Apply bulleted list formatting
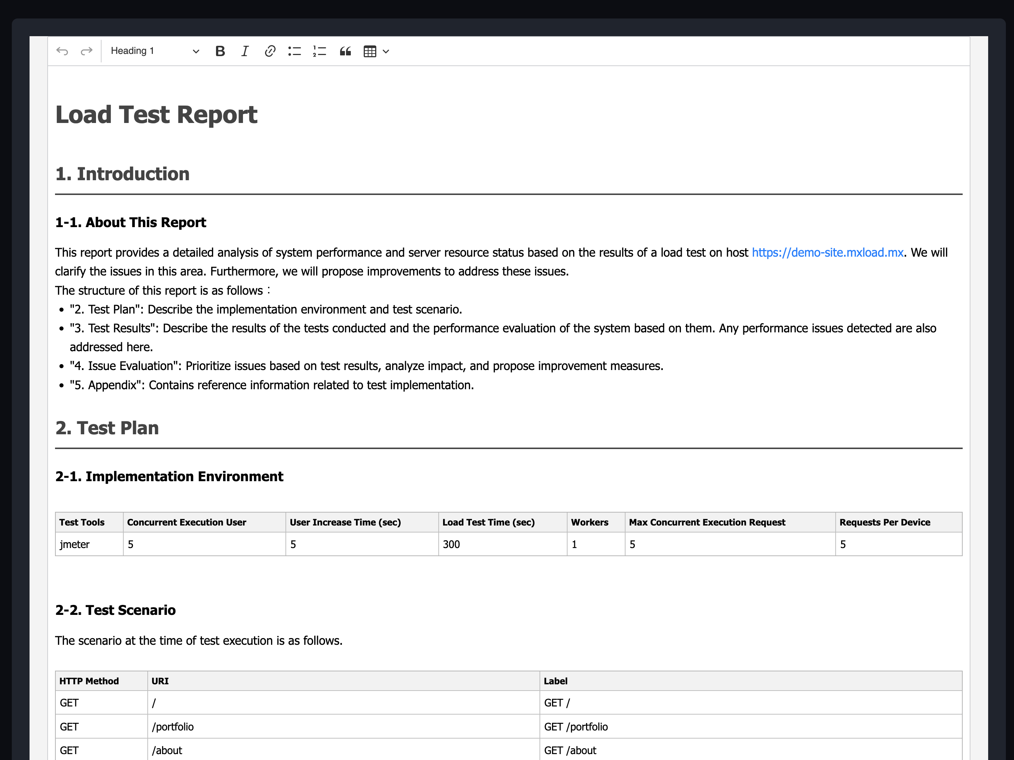 point(294,51)
